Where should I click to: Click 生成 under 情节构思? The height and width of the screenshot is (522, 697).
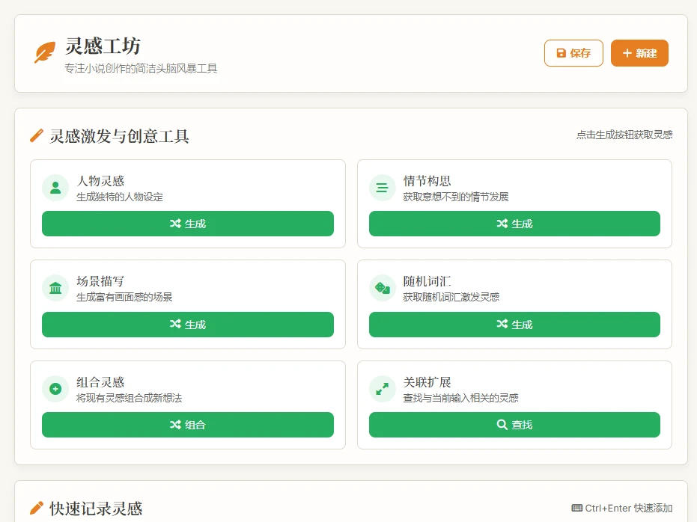[x=514, y=223]
